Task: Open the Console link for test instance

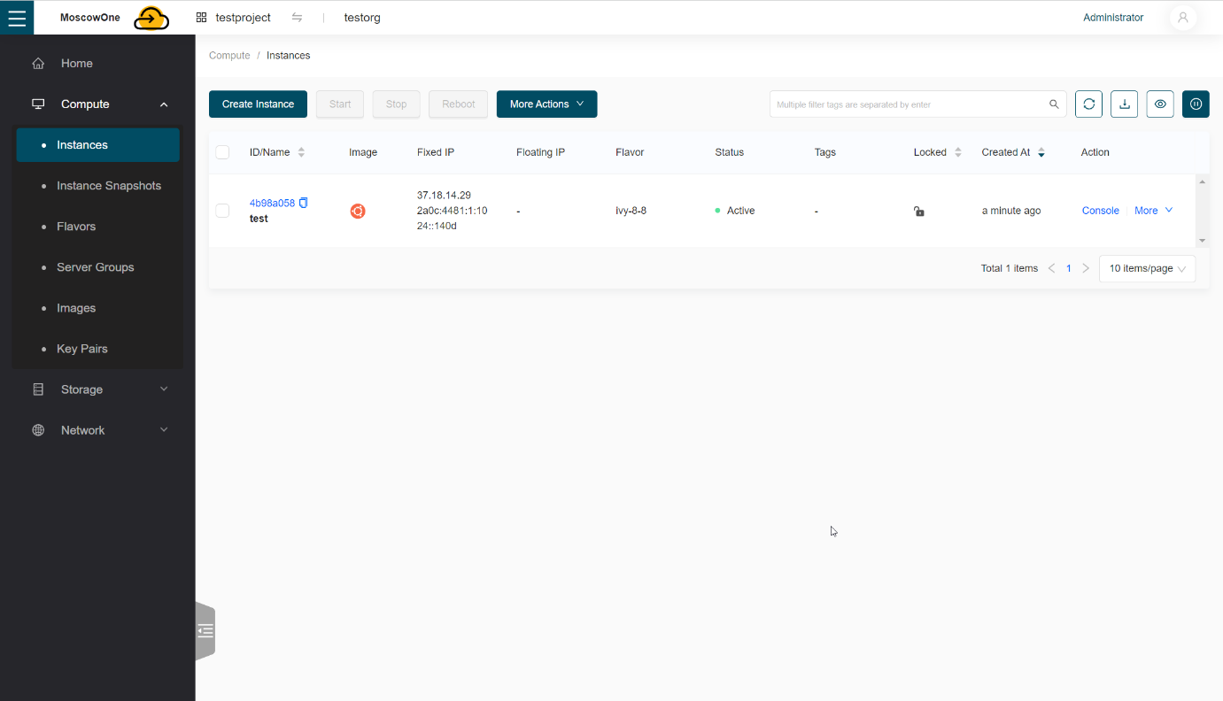Action: pos(1100,211)
